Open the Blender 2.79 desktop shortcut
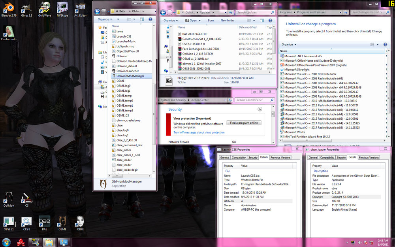The image size is (395, 247). 9,9
